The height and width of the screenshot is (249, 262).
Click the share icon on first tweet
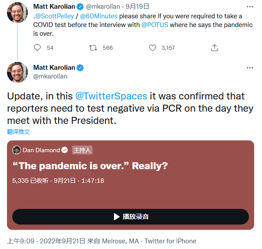pyautogui.click(x=214, y=48)
